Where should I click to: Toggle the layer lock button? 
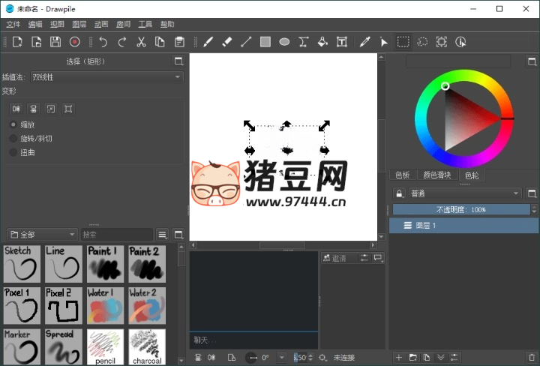(399, 193)
